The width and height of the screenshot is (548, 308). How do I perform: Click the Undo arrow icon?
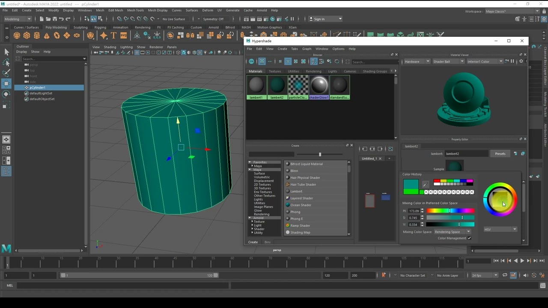61,19
